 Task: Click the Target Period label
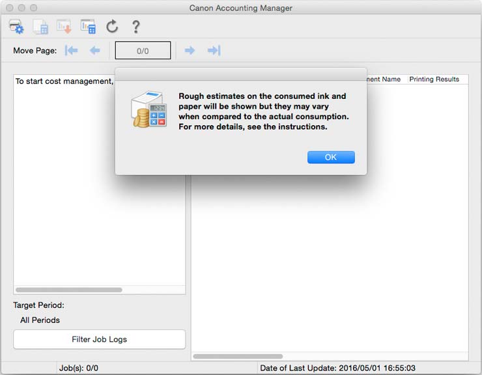38,305
